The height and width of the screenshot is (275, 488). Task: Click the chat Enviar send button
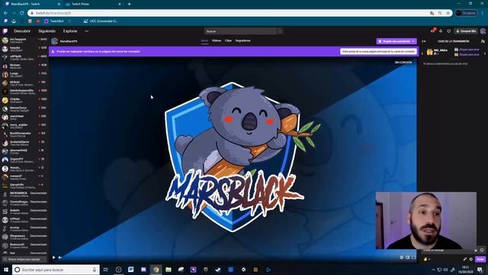(480, 259)
